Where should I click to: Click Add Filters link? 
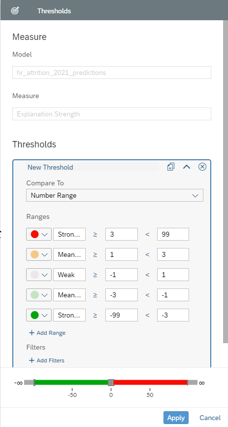click(x=47, y=360)
